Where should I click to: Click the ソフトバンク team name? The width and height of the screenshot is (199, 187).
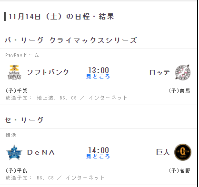tap(48, 72)
